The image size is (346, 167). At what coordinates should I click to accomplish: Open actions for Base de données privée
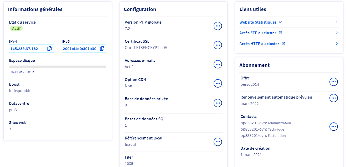pos(218,103)
